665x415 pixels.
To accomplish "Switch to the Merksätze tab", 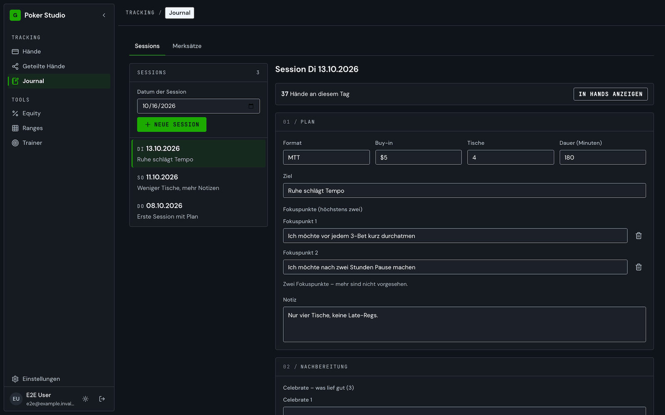I will tap(187, 46).
